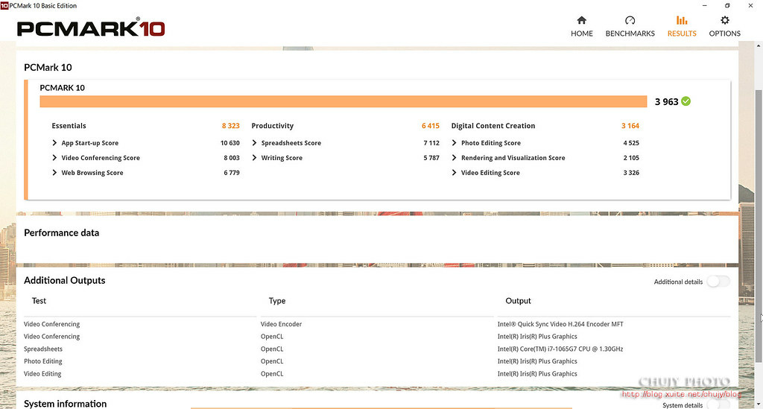Click the Output column header
The height and width of the screenshot is (409, 763).
(518, 301)
